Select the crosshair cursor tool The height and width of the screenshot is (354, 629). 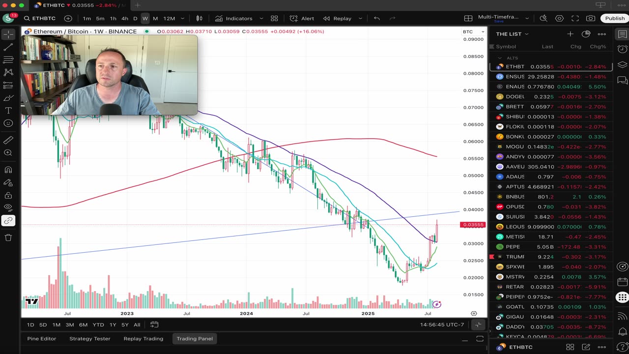[8, 34]
